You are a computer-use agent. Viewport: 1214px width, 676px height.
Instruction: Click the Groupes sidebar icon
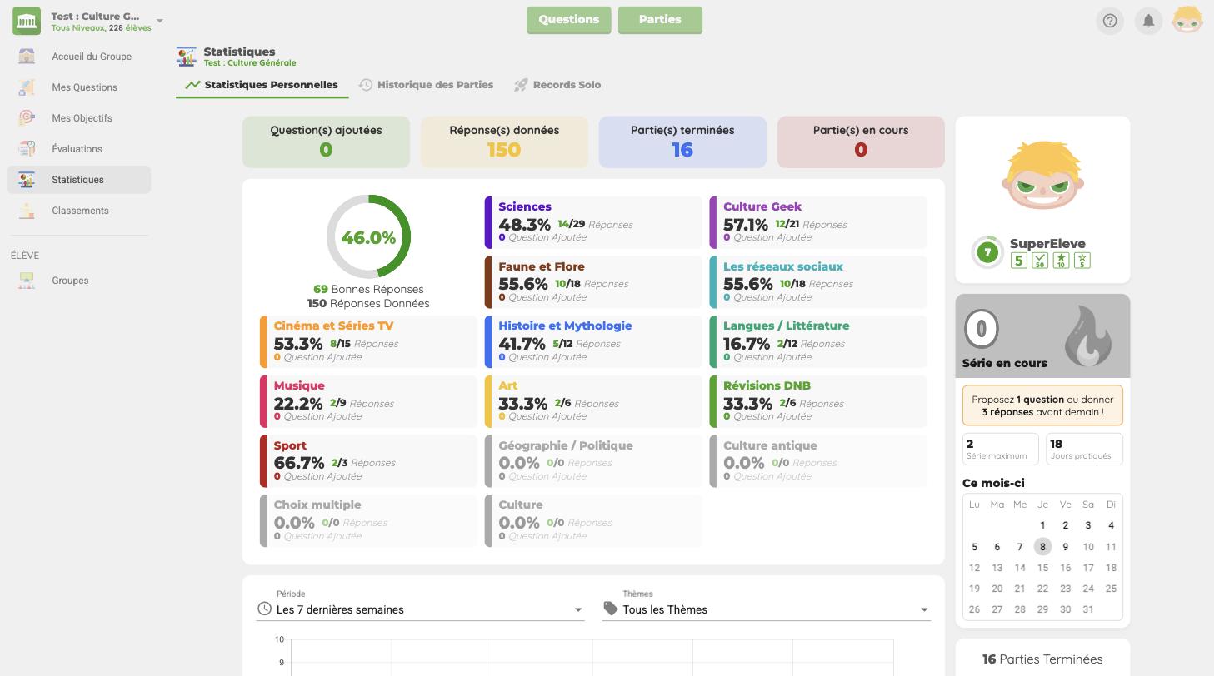coord(27,281)
